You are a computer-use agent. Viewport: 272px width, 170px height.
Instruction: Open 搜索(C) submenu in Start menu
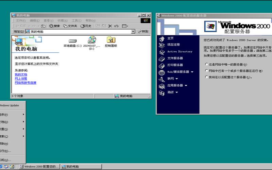[13, 137]
